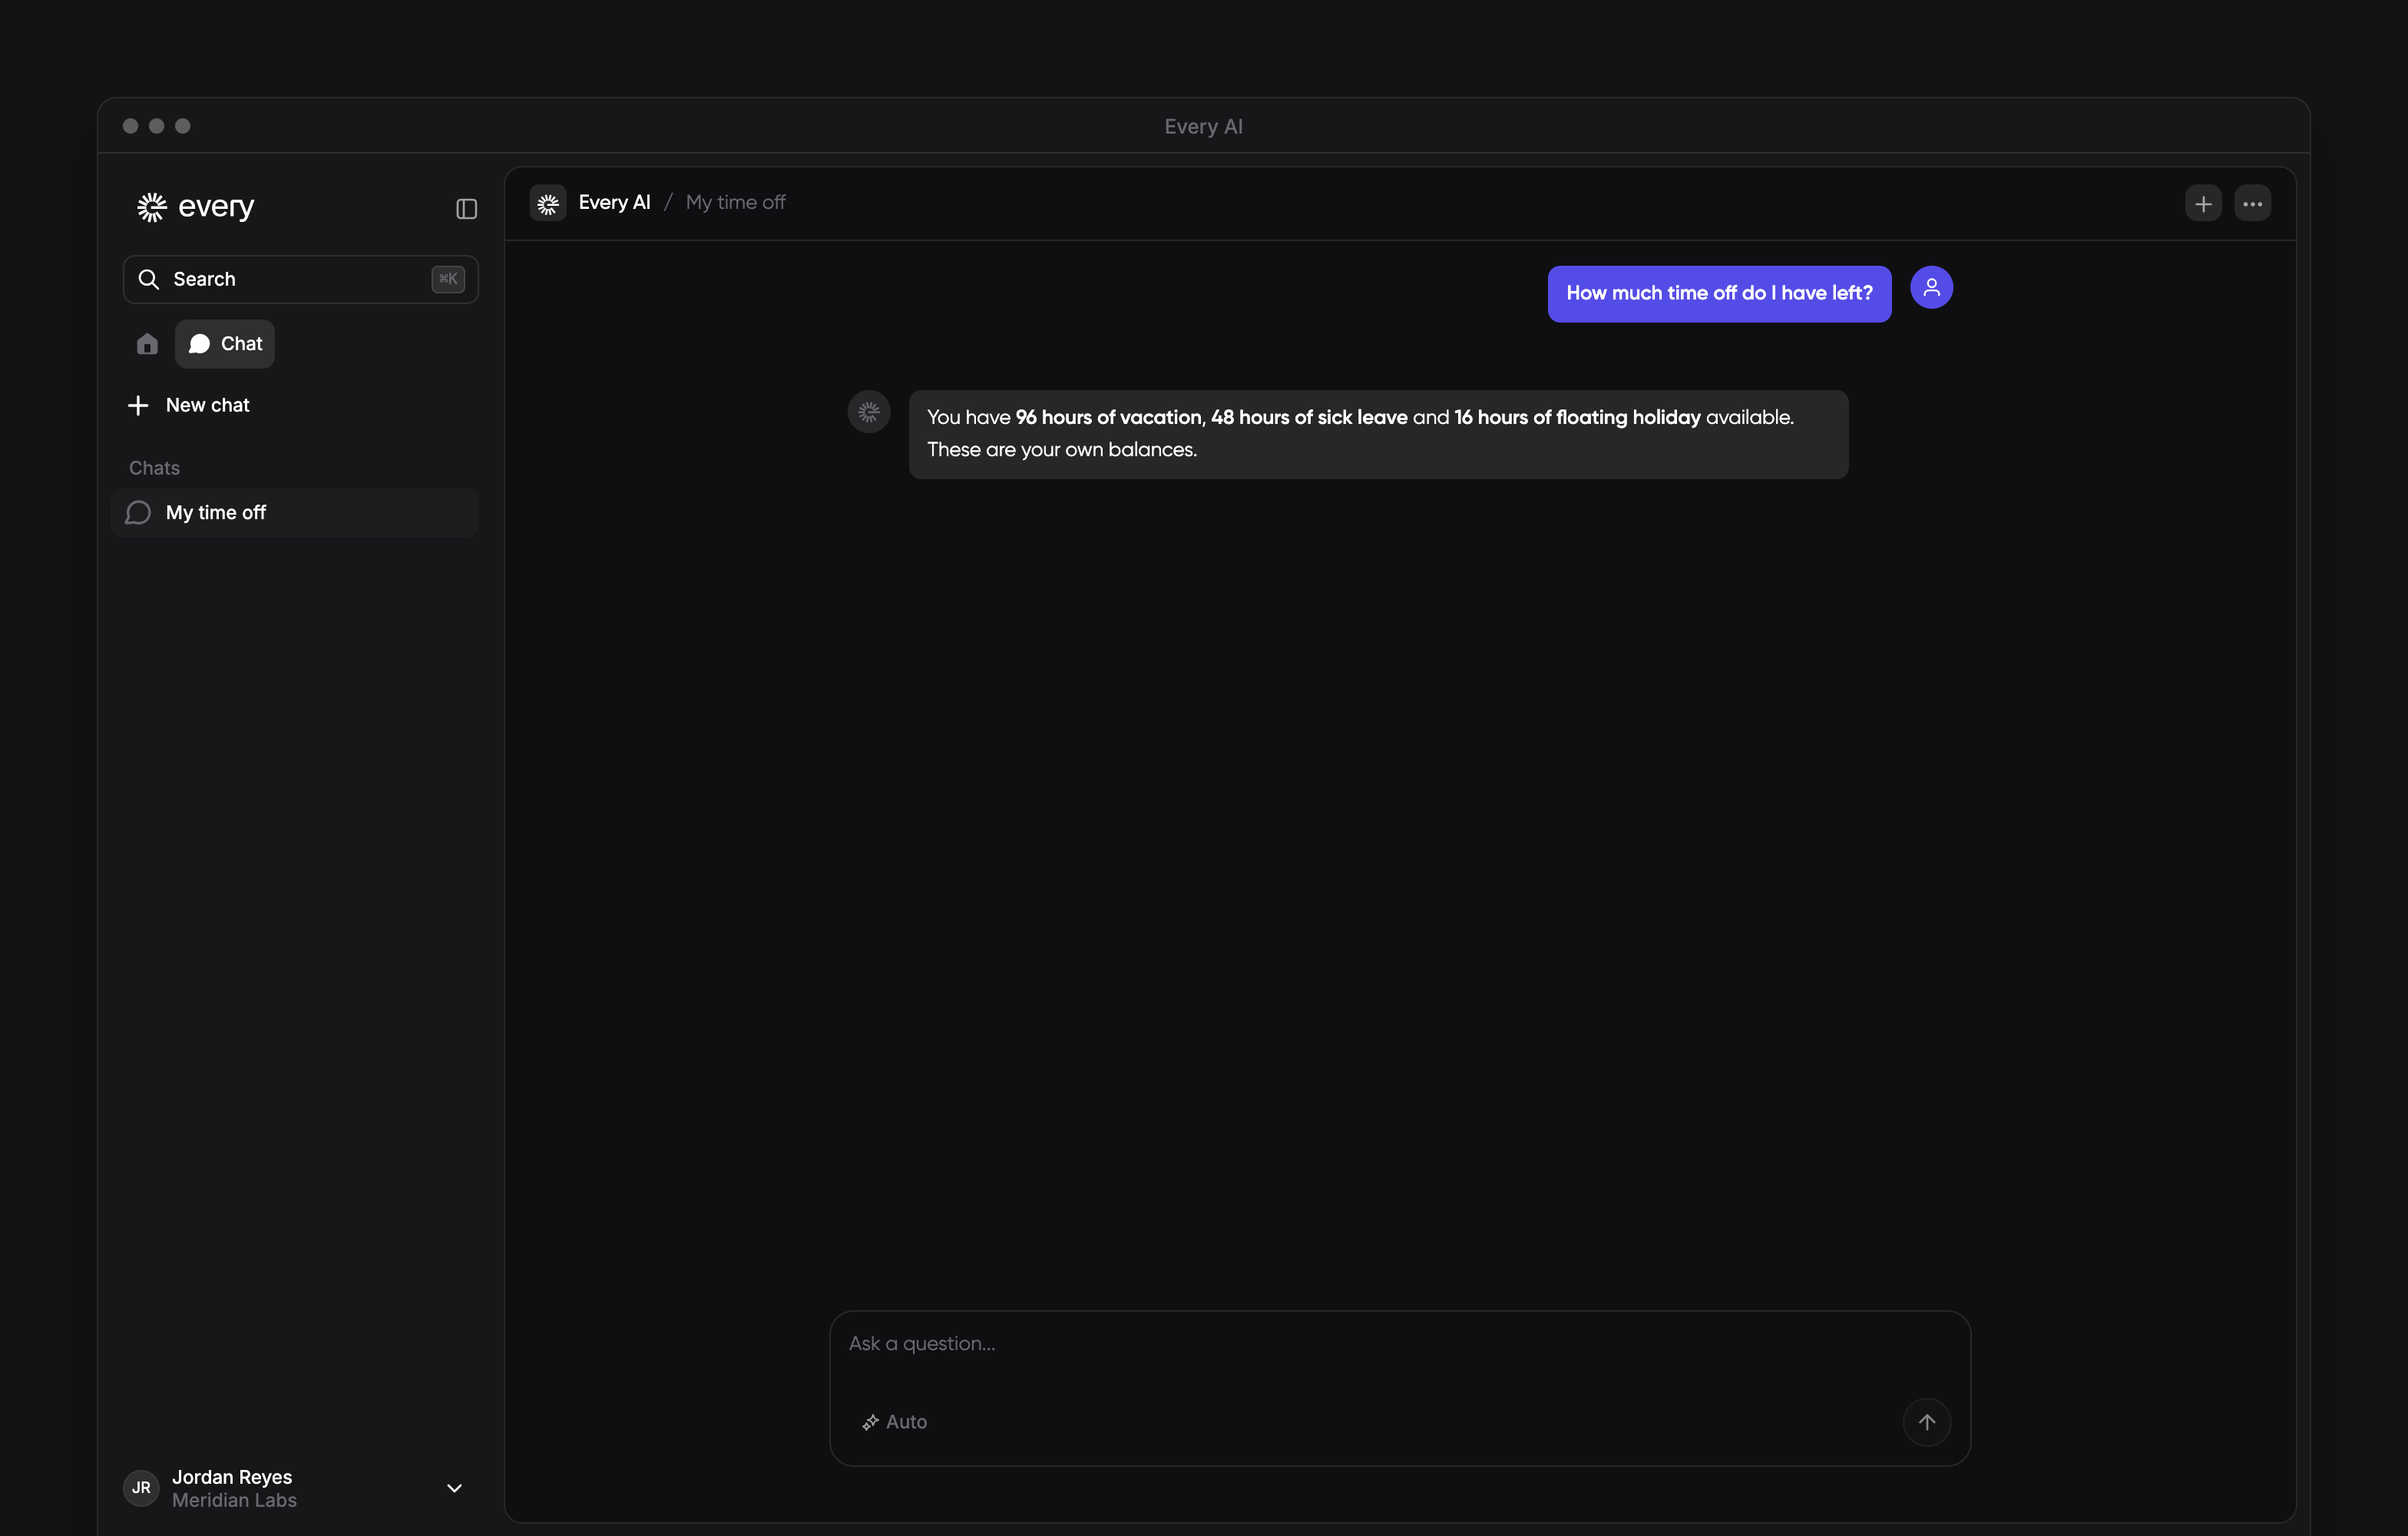
Task: Click the assistant avatar next to the reply
Action: (869, 411)
